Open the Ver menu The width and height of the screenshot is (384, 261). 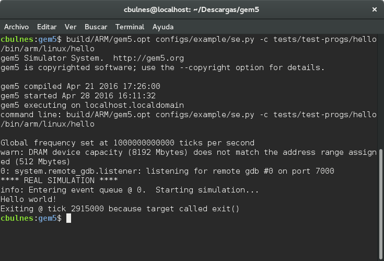coord(71,27)
